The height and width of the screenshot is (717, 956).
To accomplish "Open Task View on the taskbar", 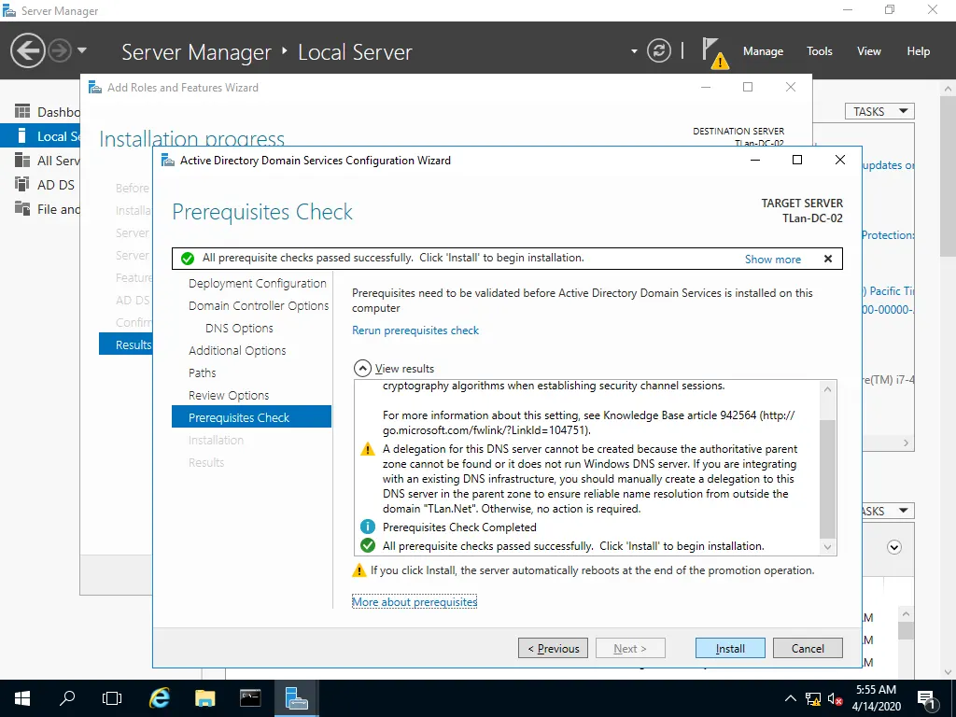I will click(112, 698).
